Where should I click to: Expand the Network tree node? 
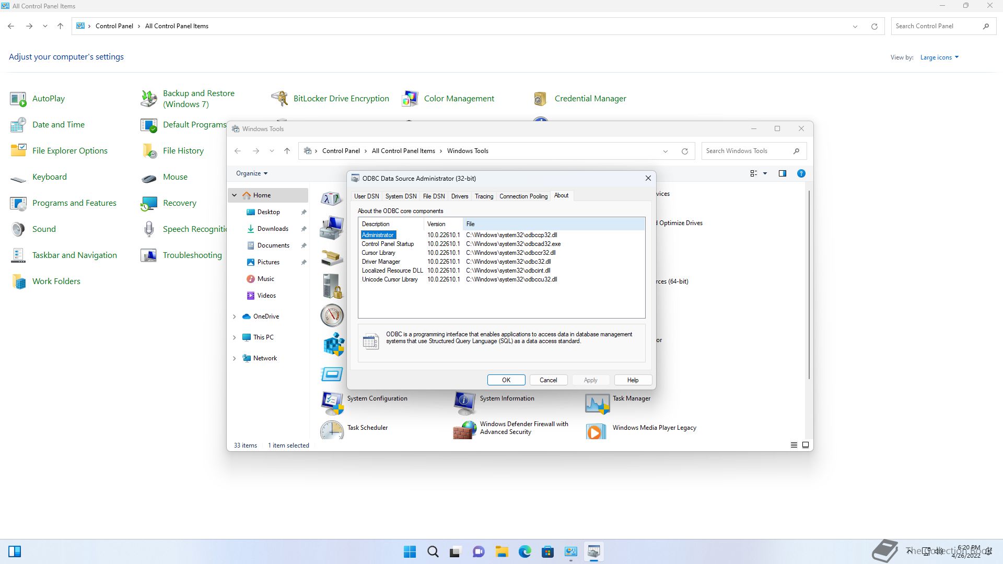pyautogui.click(x=235, y=358)
